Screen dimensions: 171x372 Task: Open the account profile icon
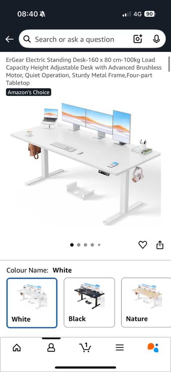(51, 348)
